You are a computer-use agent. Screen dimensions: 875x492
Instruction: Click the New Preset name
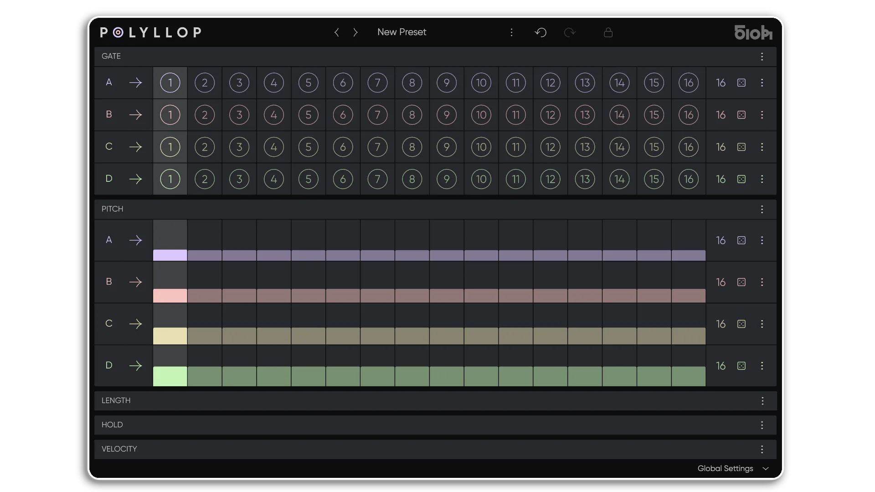pos(401,32)
